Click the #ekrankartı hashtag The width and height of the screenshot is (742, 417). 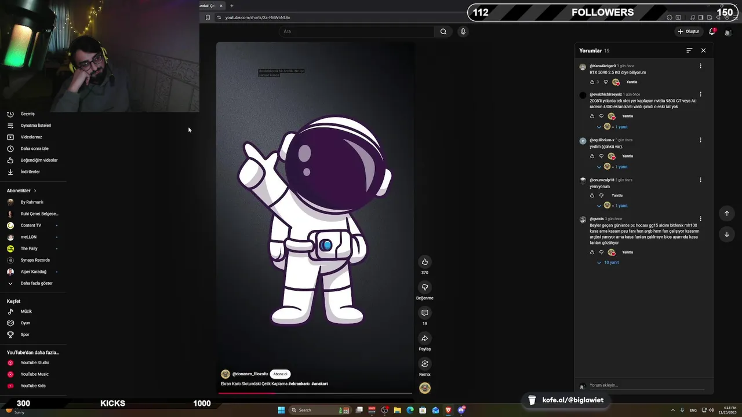[299, 383]
